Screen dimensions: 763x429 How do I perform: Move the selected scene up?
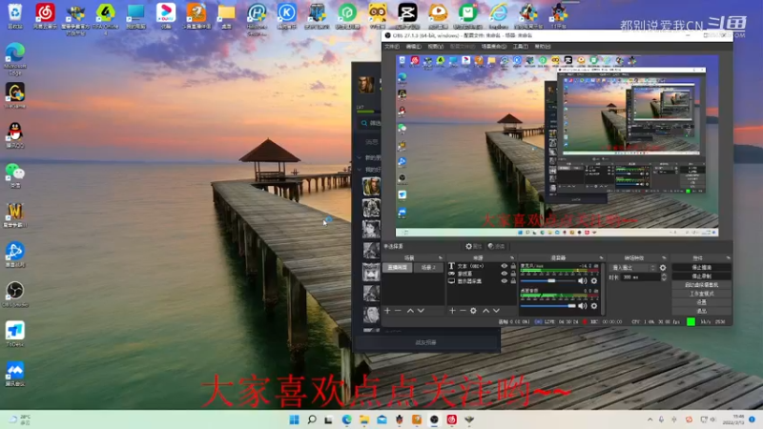point(410,311)
